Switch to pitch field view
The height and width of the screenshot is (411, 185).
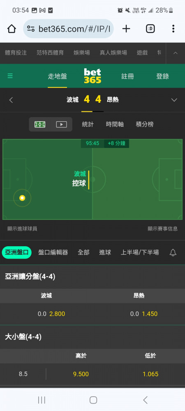click(x=40, y=124)
